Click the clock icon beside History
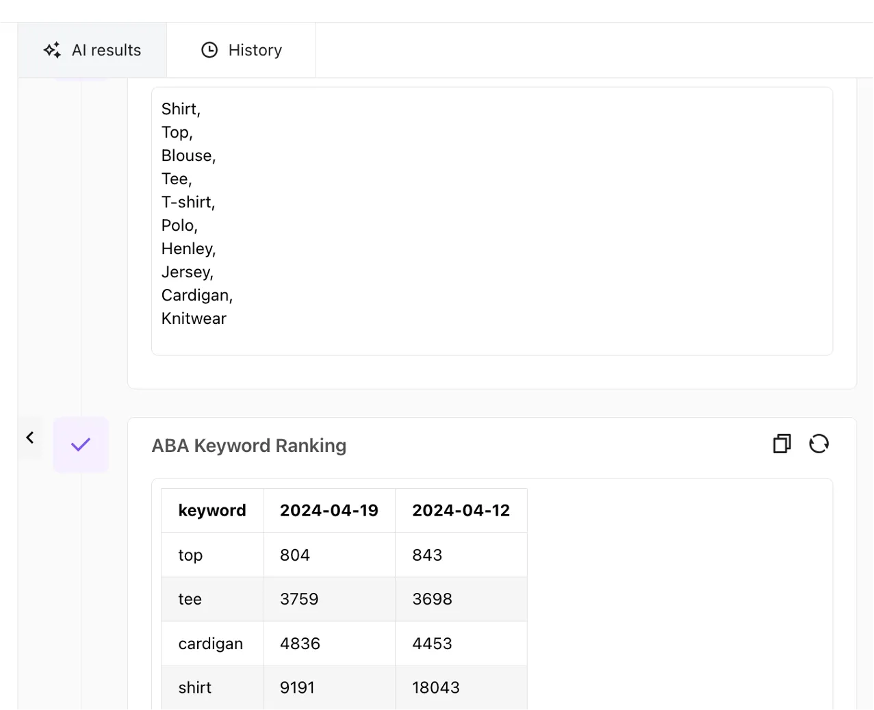Screen dimensions: 874x710 click(x=209, y=50)
